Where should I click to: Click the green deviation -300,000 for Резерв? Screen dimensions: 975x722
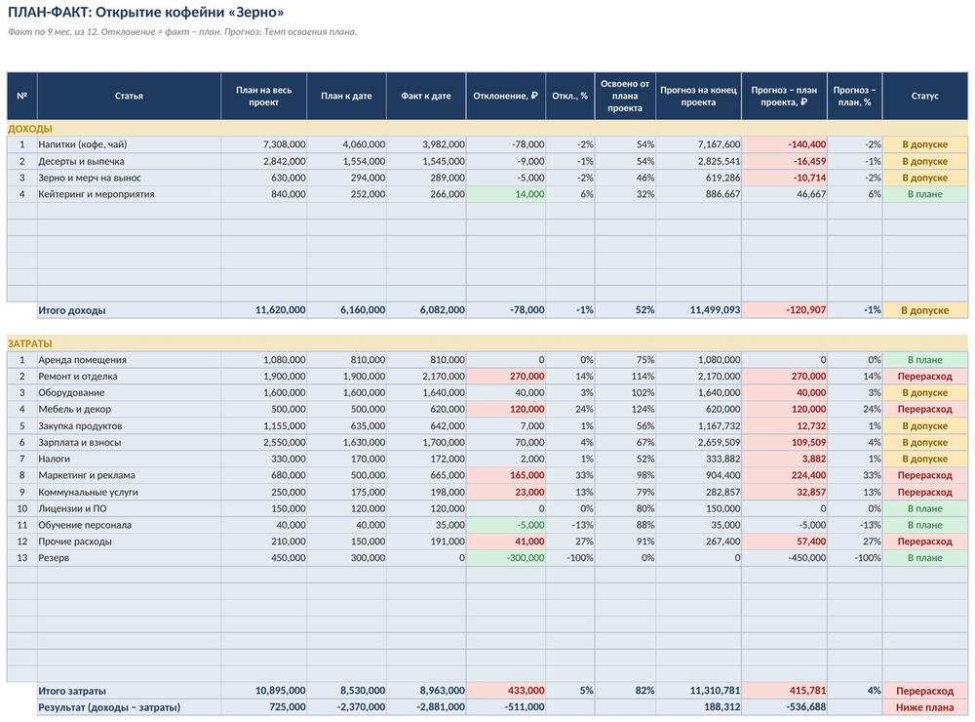(x=505, y=558)
